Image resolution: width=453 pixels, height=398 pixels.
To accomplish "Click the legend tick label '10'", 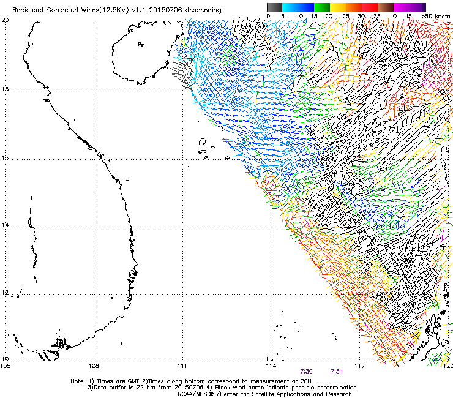I will [299, 17].
